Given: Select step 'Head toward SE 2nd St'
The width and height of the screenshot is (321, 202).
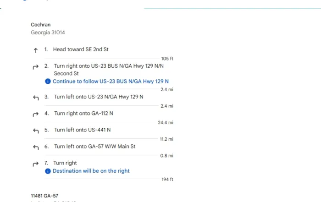Looking at the screenshot, I should [x=81, y=49].
